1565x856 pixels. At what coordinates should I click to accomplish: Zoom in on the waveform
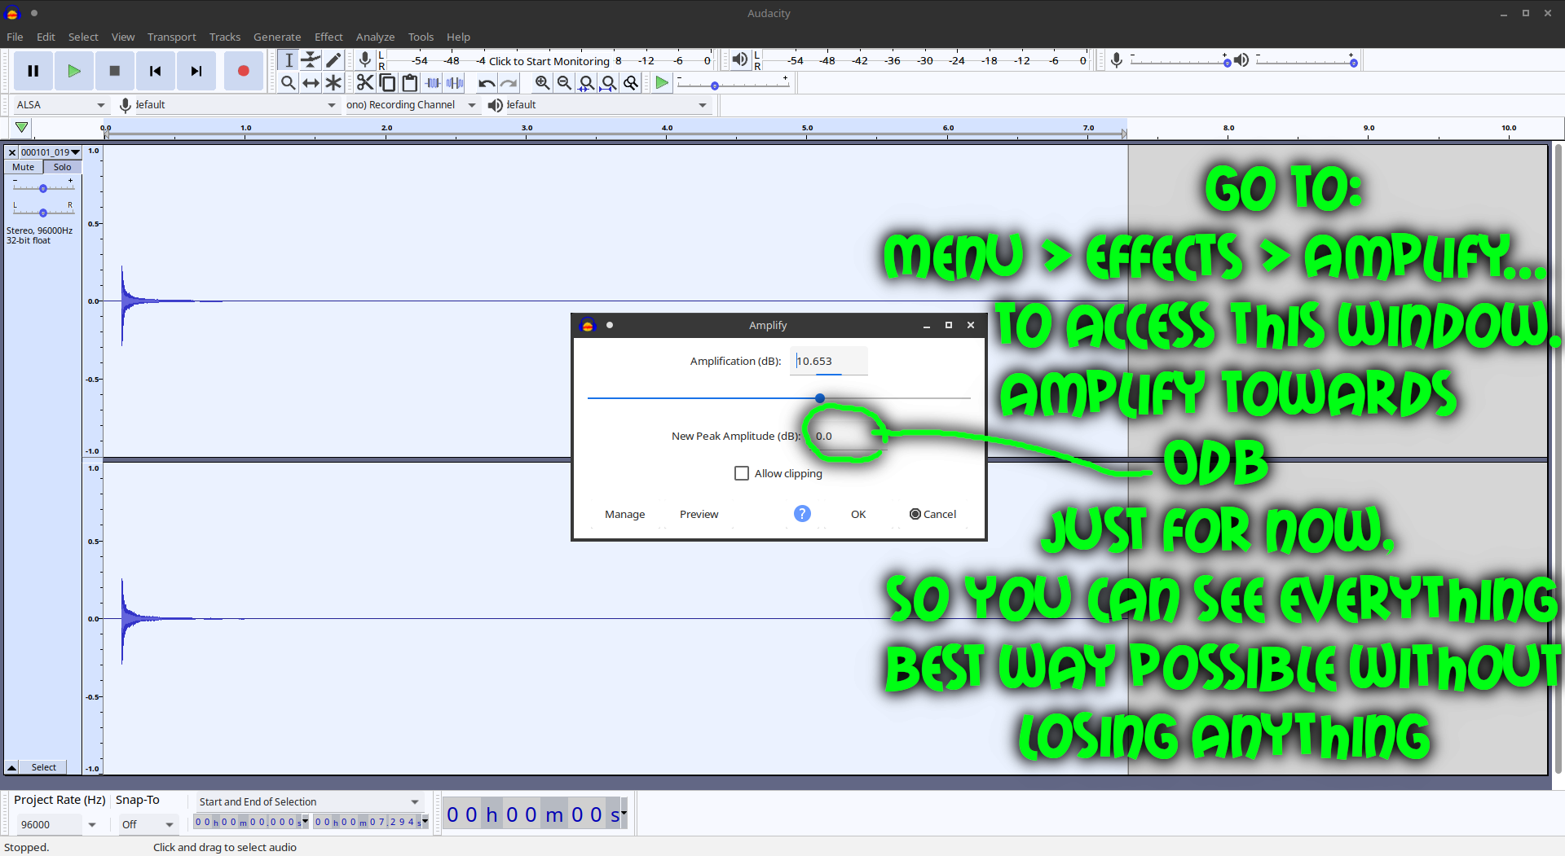tap(542, 82)
